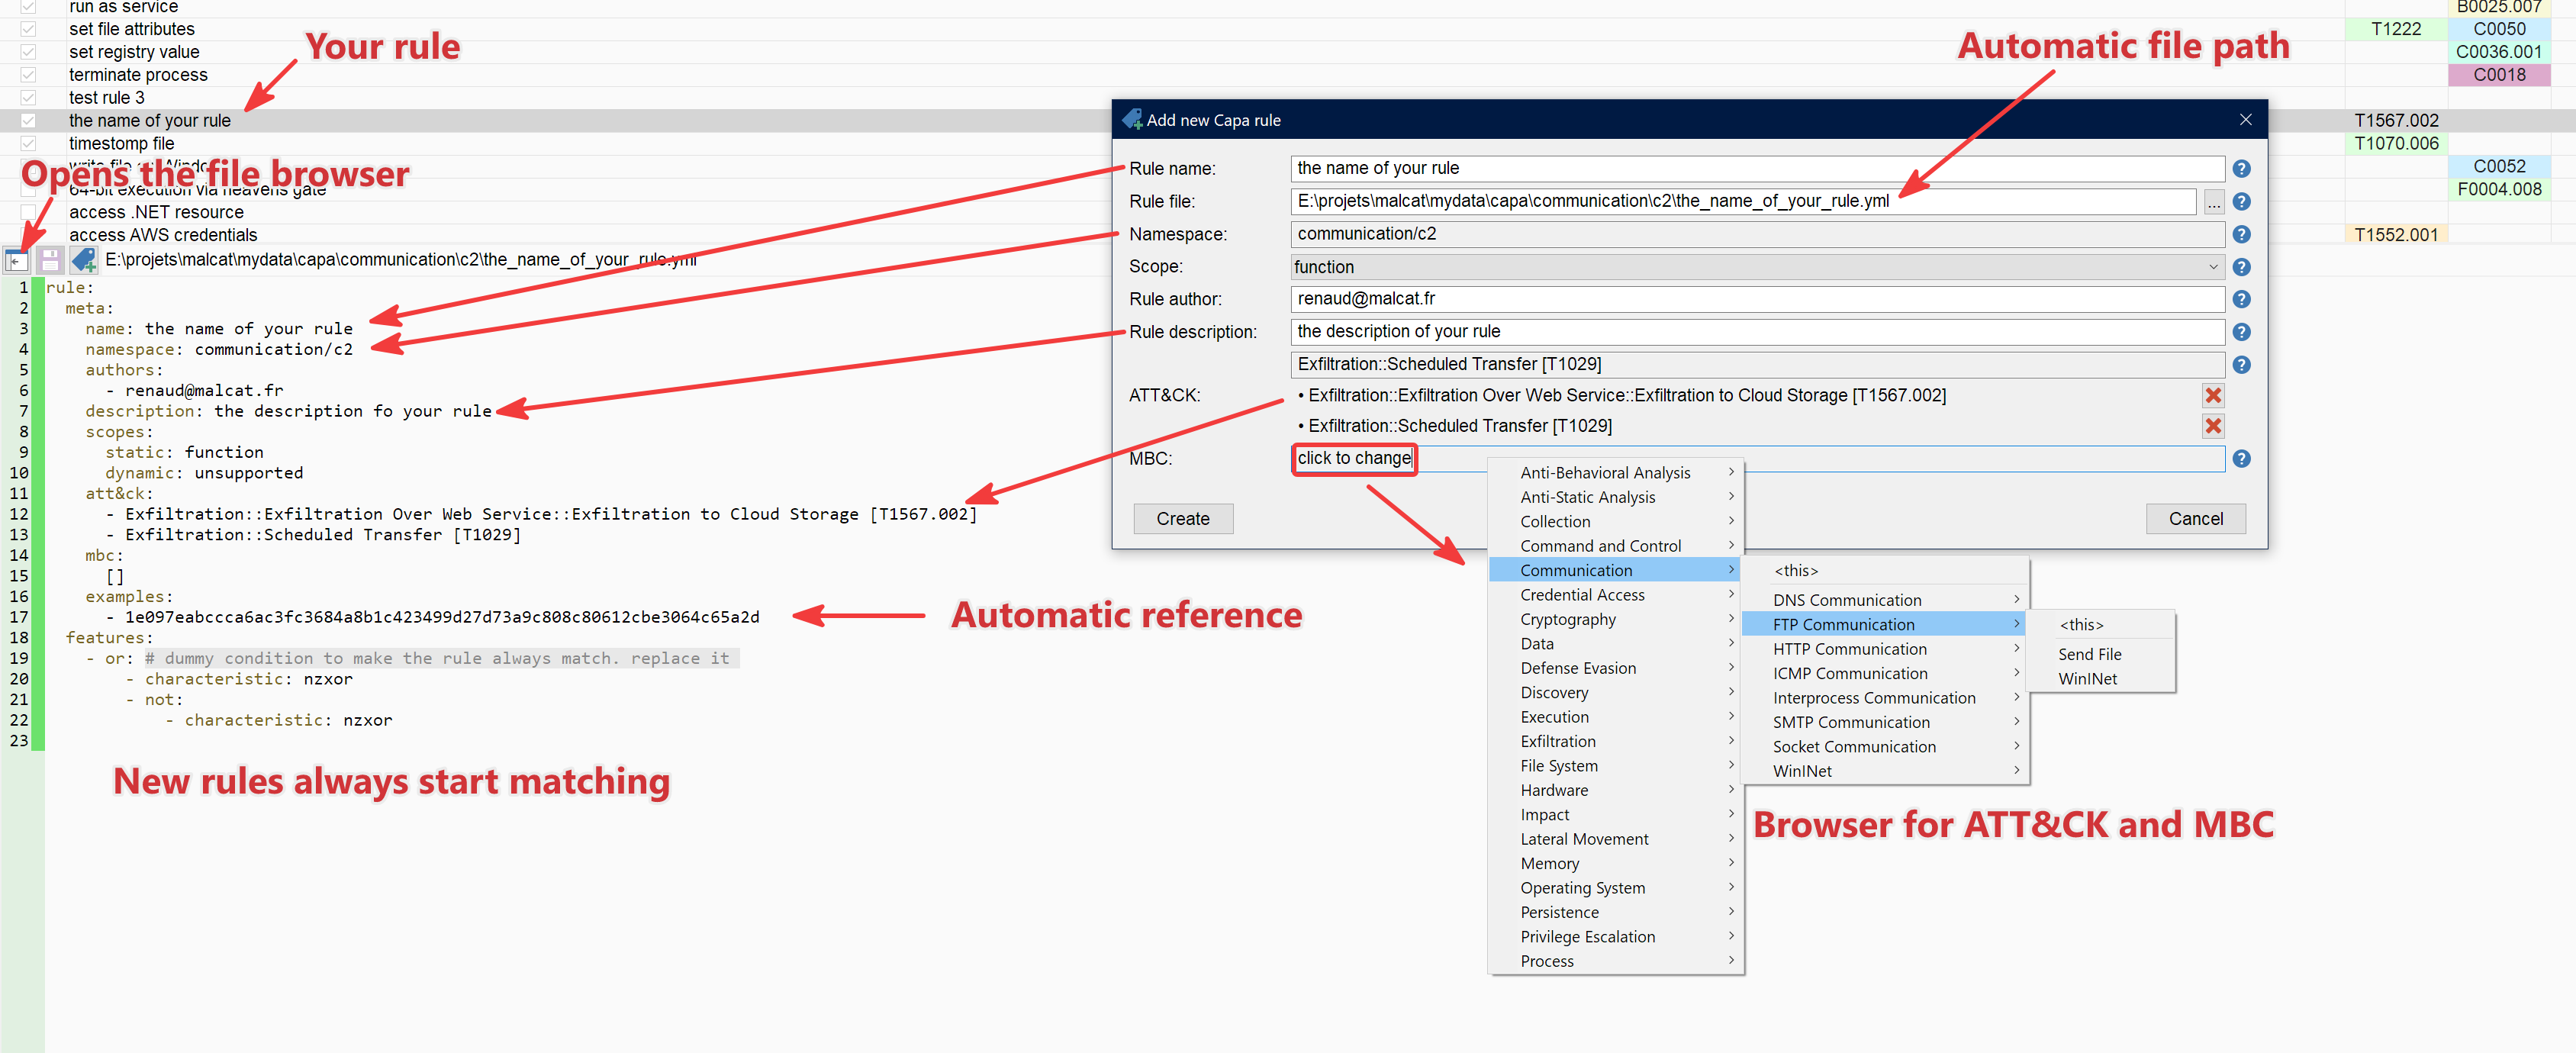The height and width of the screenshot is (1053, 2576).
Task: Expand DNS Communication submenu
Action: point(1885,600)
